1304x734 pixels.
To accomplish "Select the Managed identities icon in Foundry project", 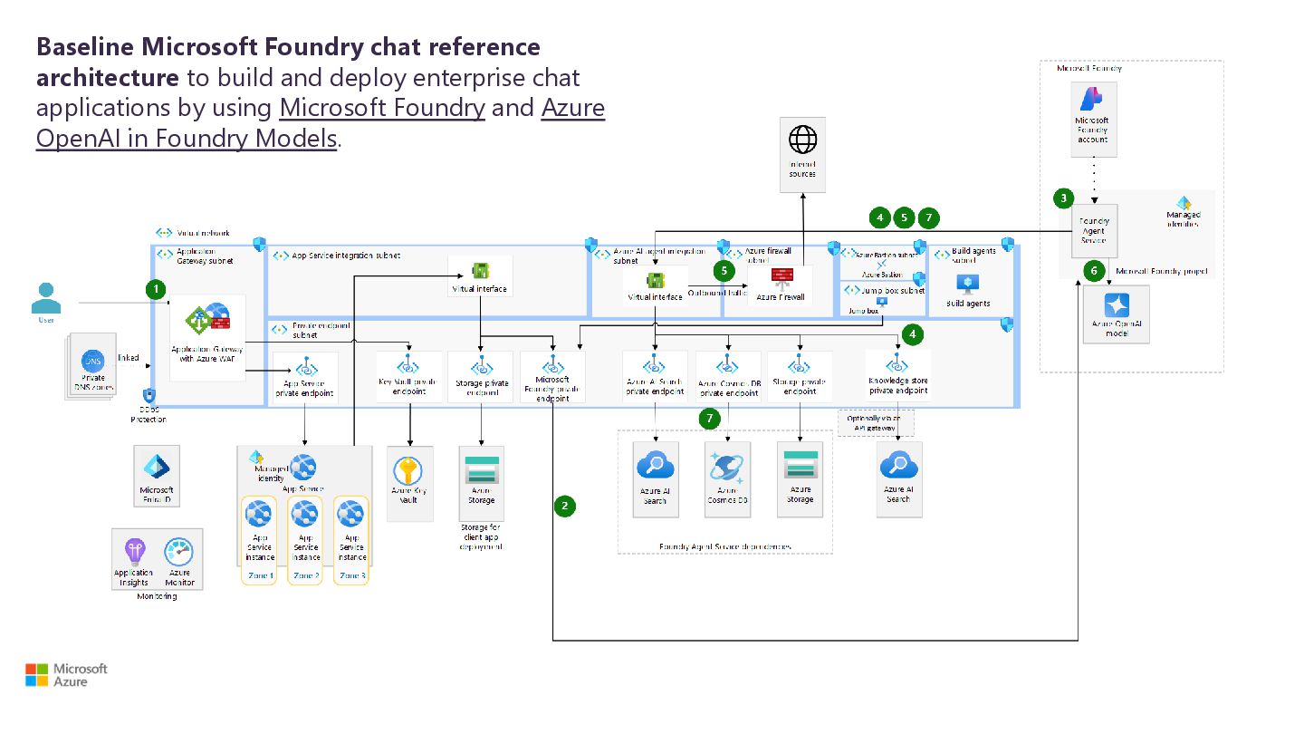I will pos(1183,204).
